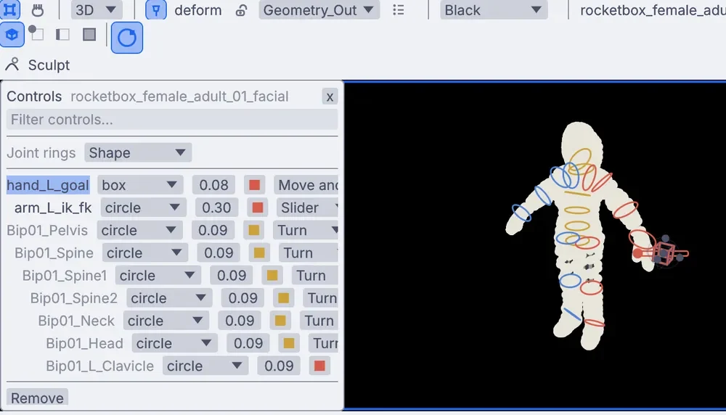Click the 0.09 size value for Bip01_Spine
The width and height of the screenshot is (726, 415).
click(x=219, y=253)
